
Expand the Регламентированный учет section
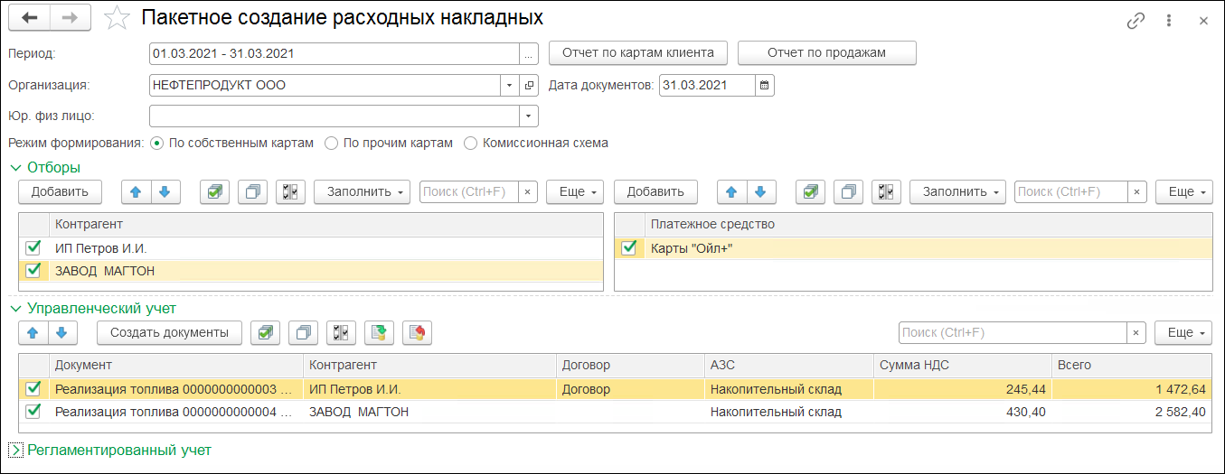[x=15, y=450]
